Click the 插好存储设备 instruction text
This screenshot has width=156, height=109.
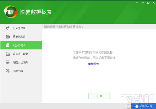[x=95, y=58]
